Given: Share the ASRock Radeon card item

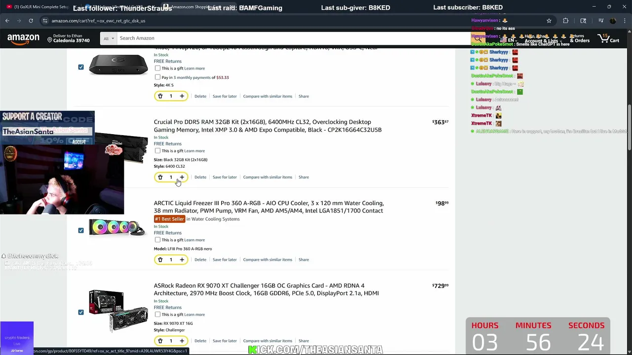Looking at the screenshot, I should pyautogui.click(x=304, y=341).
